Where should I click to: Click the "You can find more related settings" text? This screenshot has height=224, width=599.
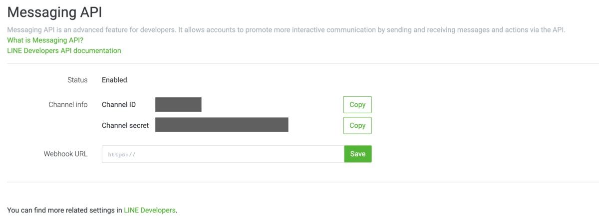coord(65,210)
